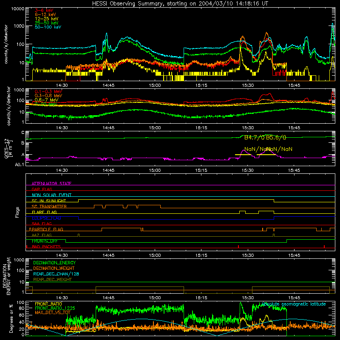The width and height of the screenshot is (340, 340).
Task: Click the REAR_DEC_WEIGHT legend label
Action: 52,280
